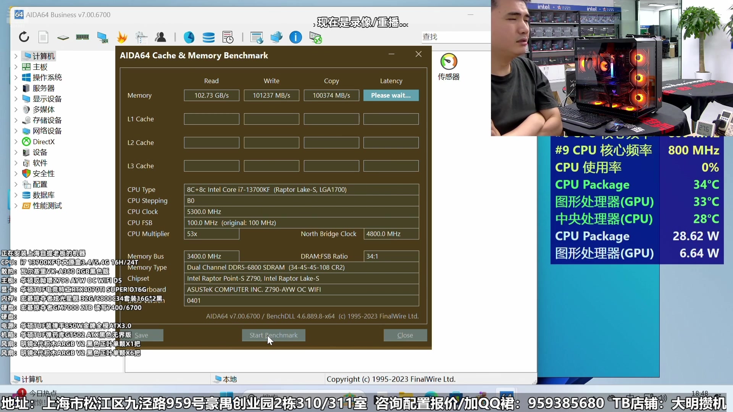Click the monitor with network card icon
Viewport: 733px width, 412px height.
102,37
